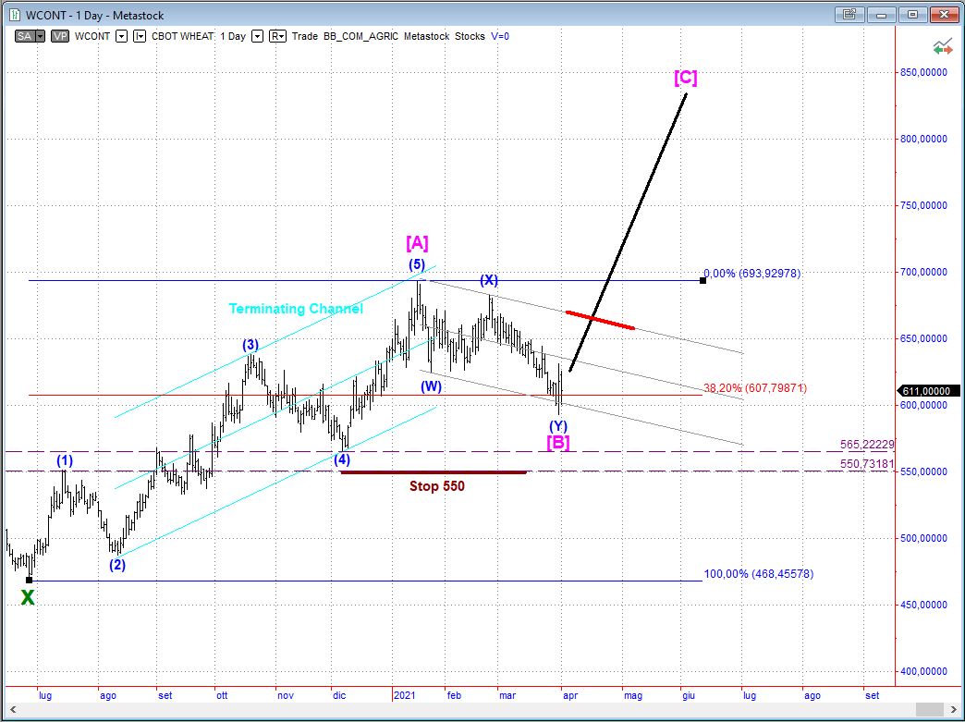Click the R dropdown icon before Trade
Image resolution: width=965 pixels, height=722 pixels.
coord(277,36)
